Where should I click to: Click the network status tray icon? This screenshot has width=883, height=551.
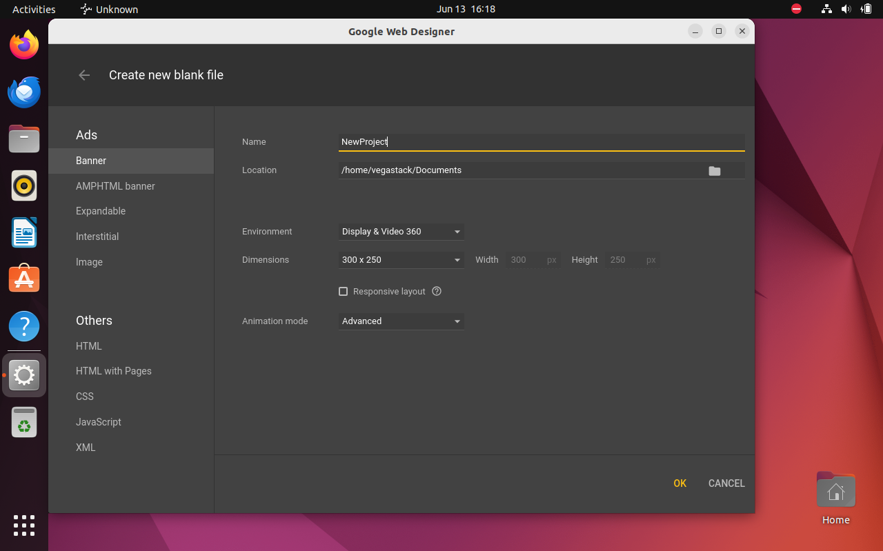point(826,9)
